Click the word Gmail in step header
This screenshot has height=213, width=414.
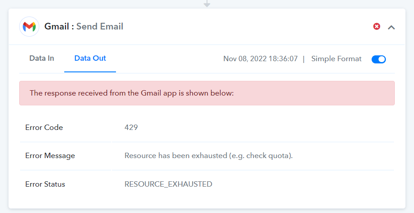coord(57,26)
